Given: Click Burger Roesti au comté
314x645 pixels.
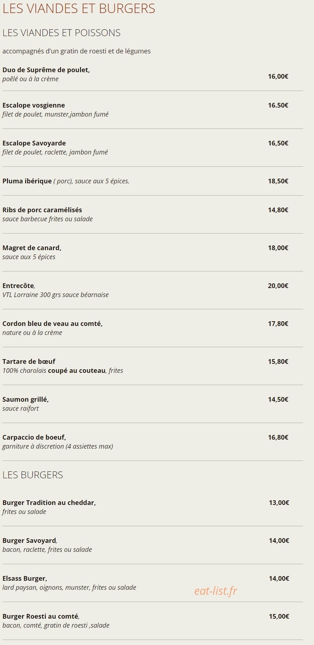Looking at the screenshot, I should click(x=41, y=616).
